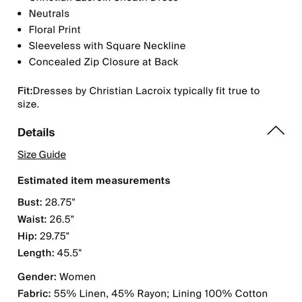Click the bullet dot beside Neutrals
The width and height of the screenshot is (302, 302).
(19, 14)
